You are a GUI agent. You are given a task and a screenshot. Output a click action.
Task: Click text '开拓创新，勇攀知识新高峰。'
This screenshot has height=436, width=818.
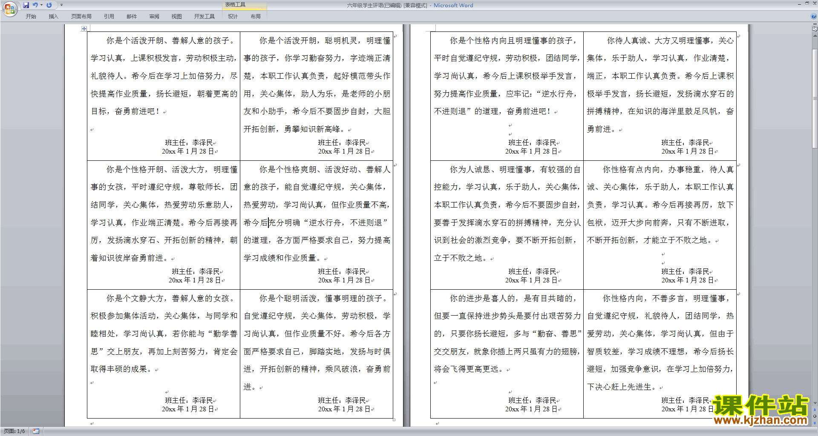(x=295, y=129)
